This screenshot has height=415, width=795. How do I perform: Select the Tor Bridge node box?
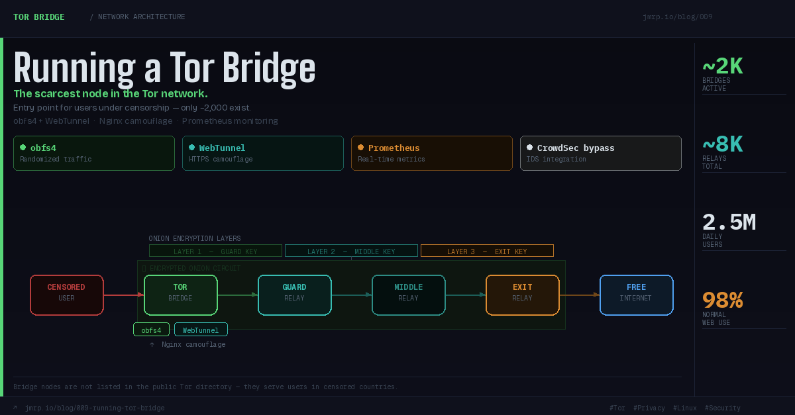pyautogui.click(x=180, y=295)
